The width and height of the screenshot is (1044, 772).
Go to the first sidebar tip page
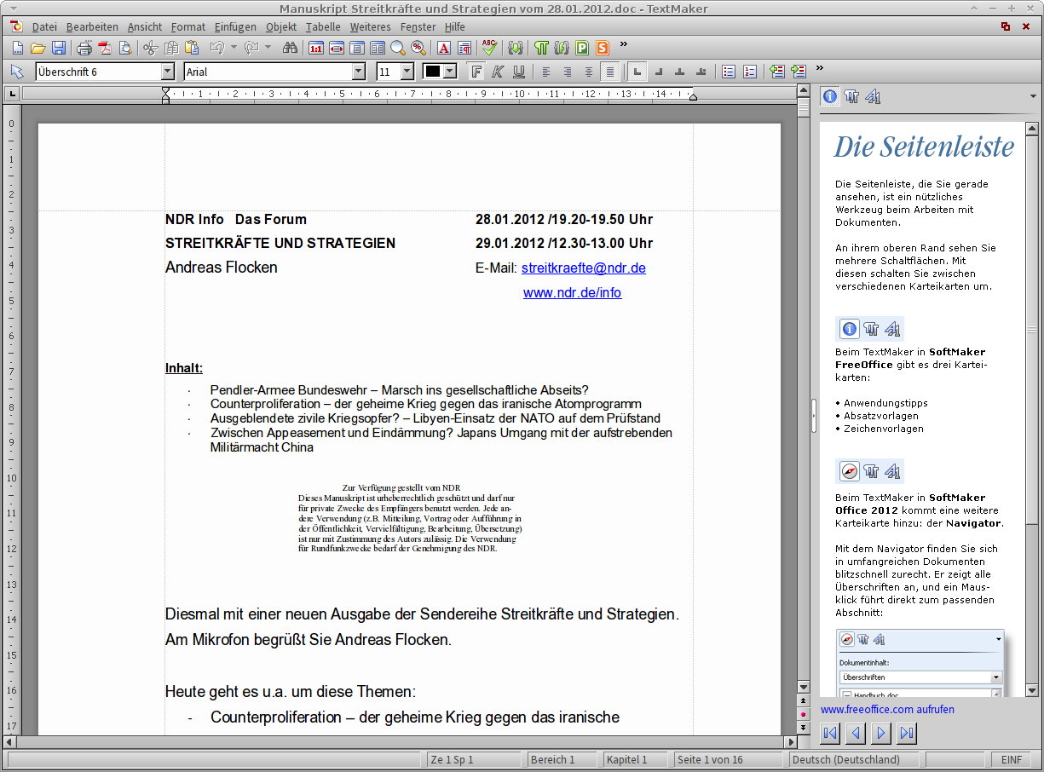[831, 733]
